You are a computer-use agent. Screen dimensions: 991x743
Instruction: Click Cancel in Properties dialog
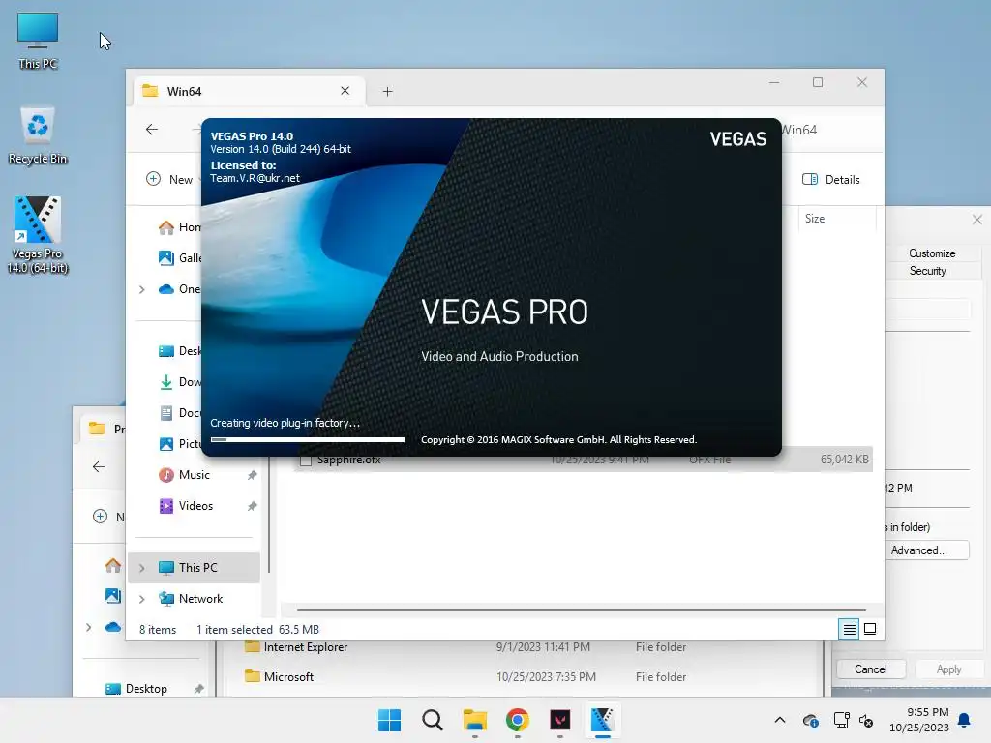tap(871, 669)
